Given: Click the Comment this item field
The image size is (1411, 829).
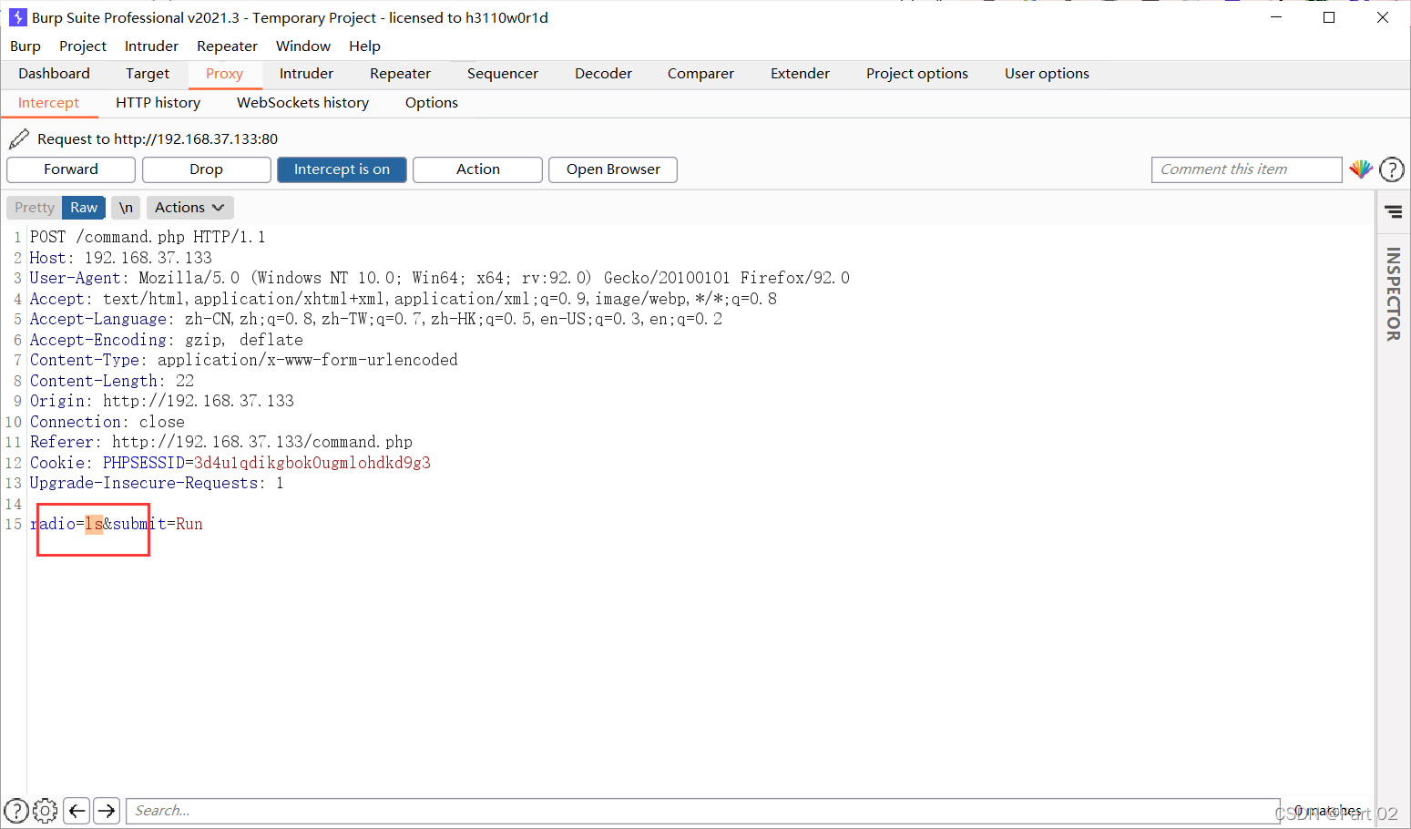Looking at the screenshot, I should (x=1246, y=169).
